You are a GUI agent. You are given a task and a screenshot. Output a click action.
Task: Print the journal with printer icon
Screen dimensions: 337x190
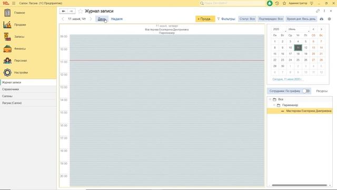click(x=322, y=19)
